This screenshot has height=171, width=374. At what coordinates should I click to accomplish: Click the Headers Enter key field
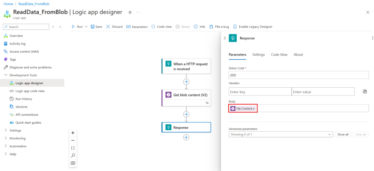pyautogui.click(x=260, y=92)
